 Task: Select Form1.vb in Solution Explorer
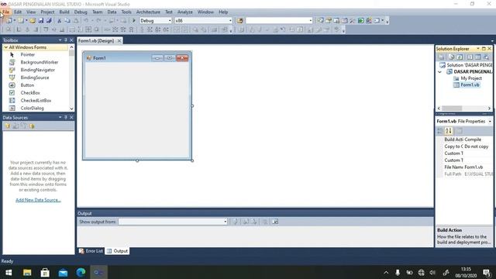470,84
